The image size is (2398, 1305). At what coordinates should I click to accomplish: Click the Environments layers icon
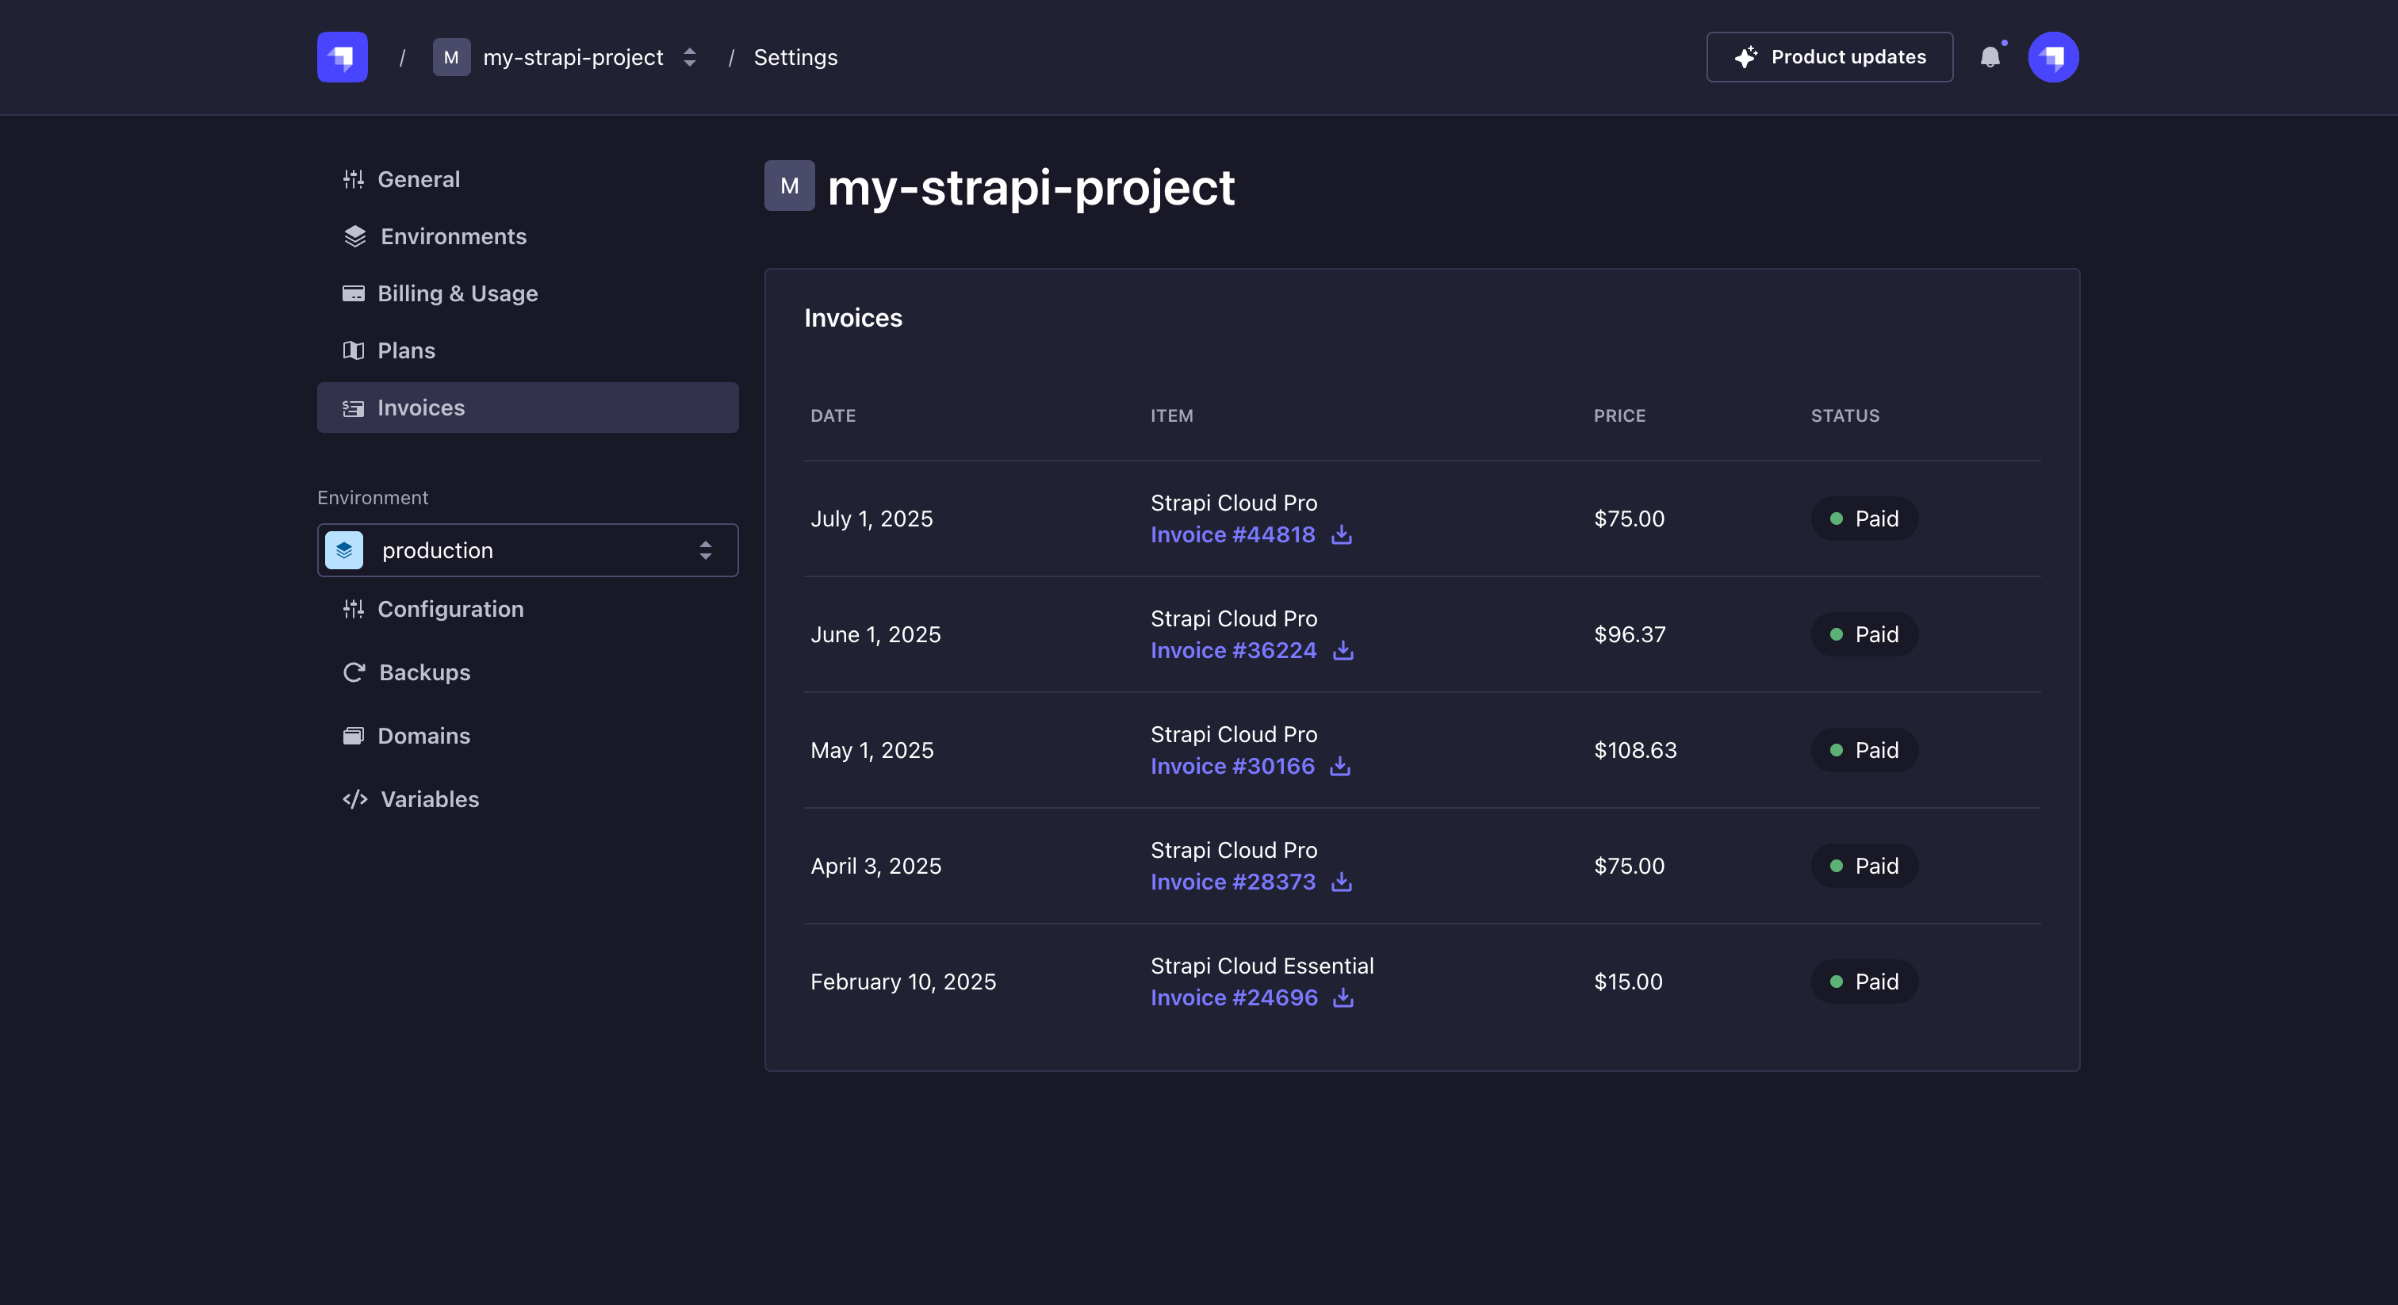coord(354,236)
